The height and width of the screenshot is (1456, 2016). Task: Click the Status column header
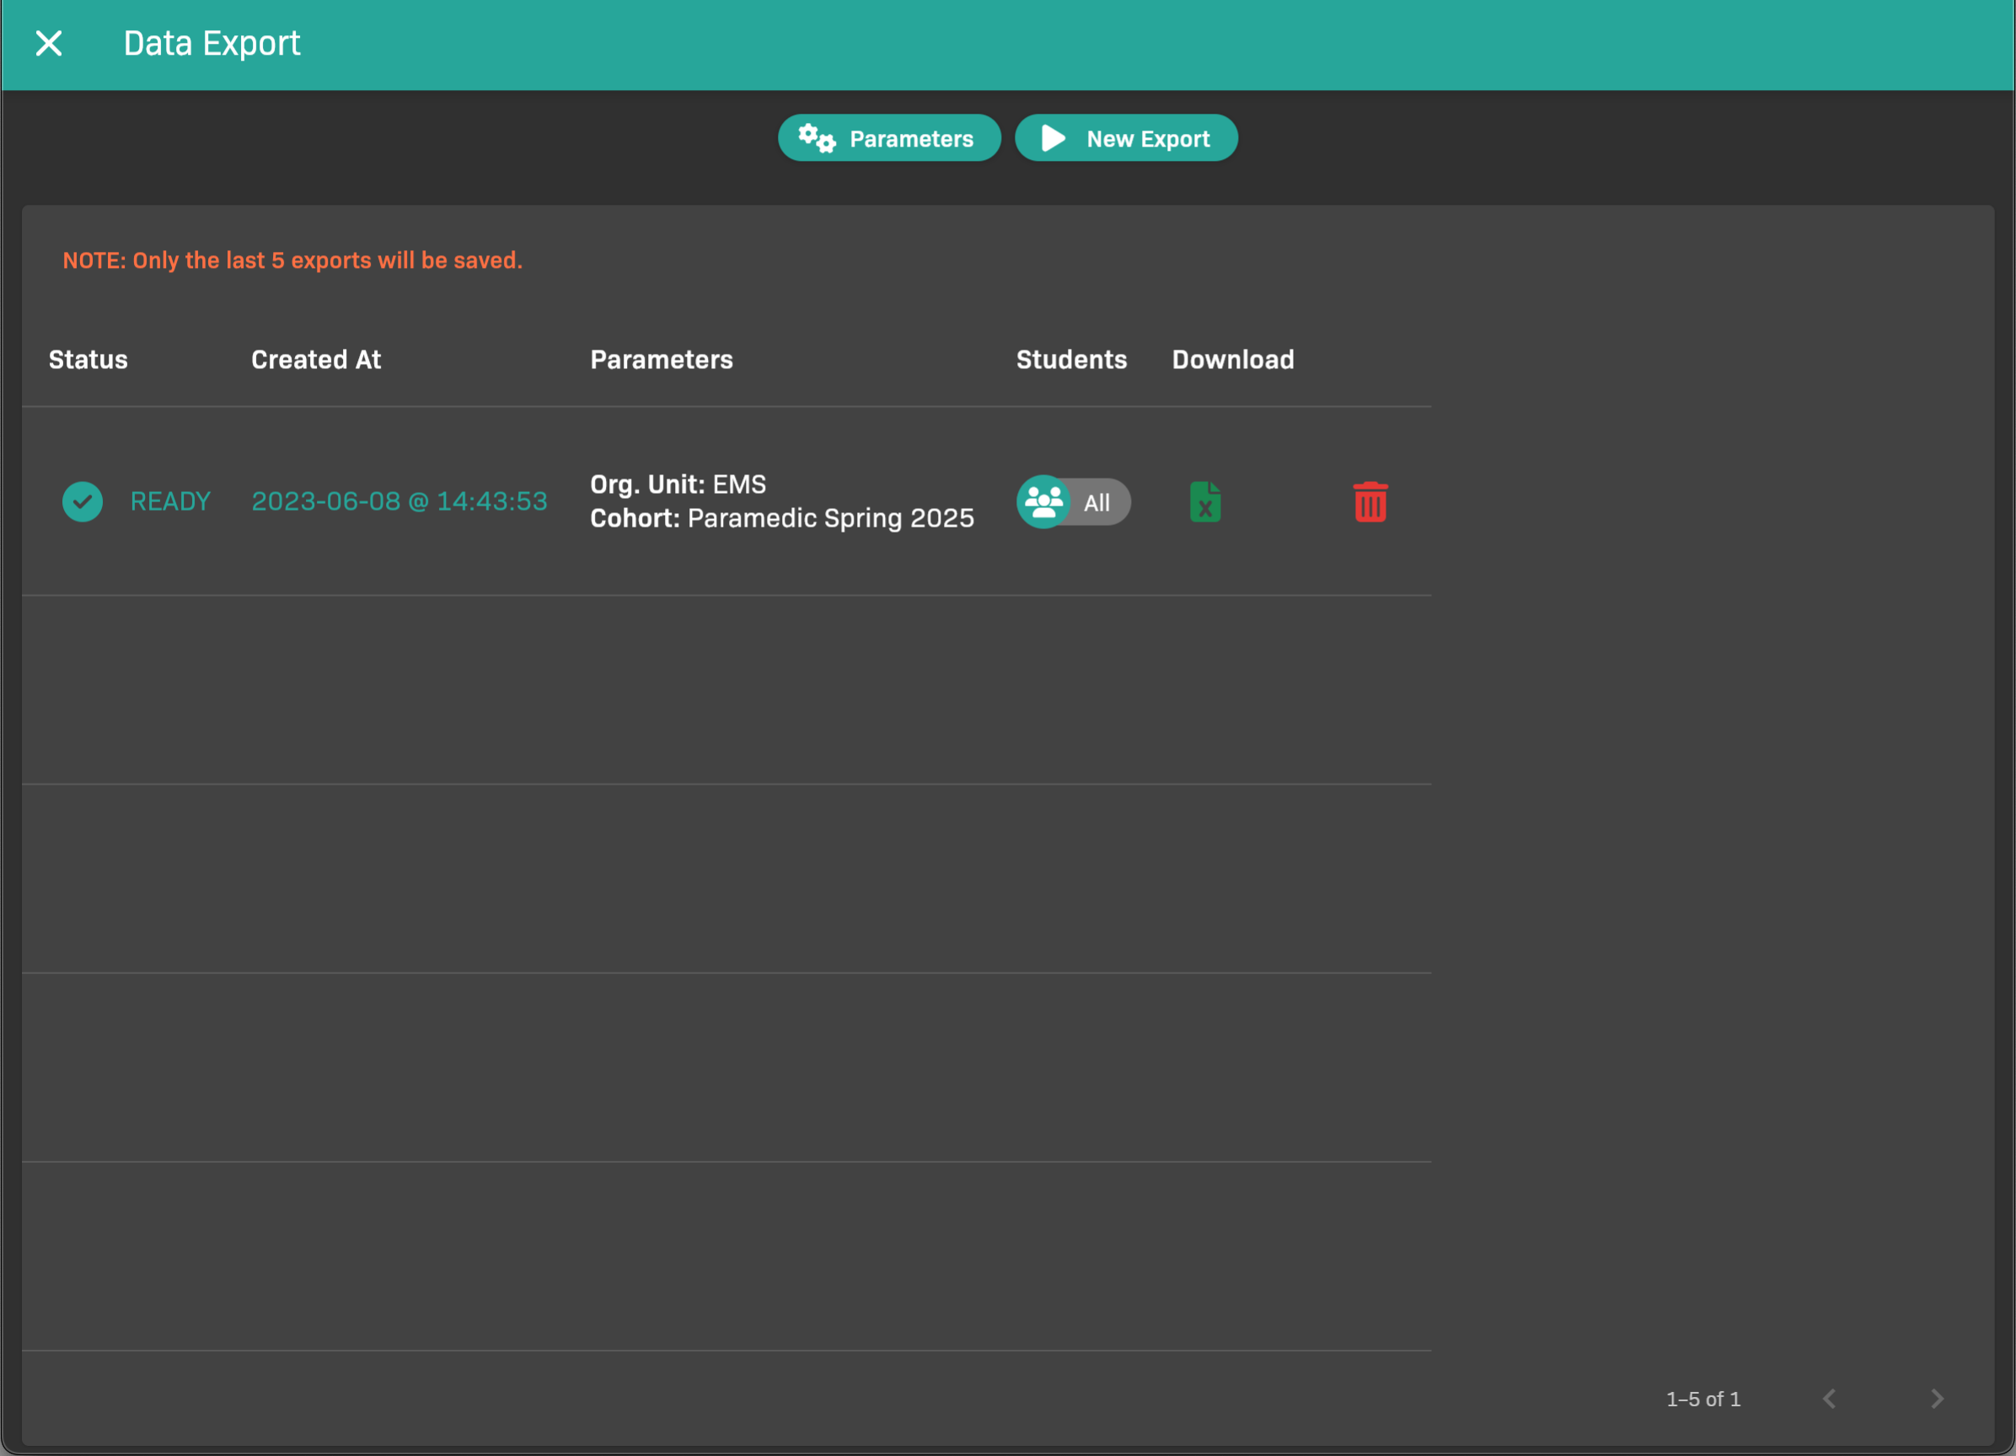[88, 360]
